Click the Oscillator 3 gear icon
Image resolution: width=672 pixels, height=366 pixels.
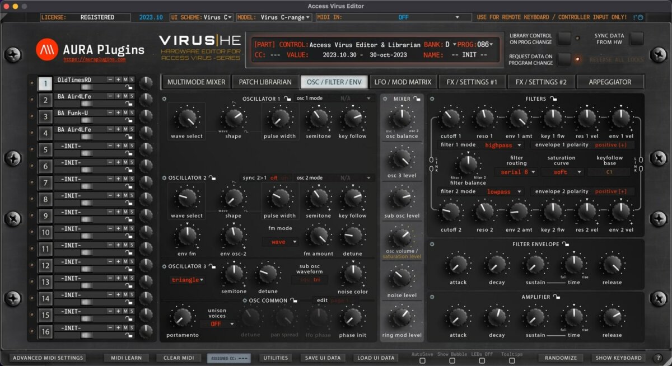pos(164,266)
